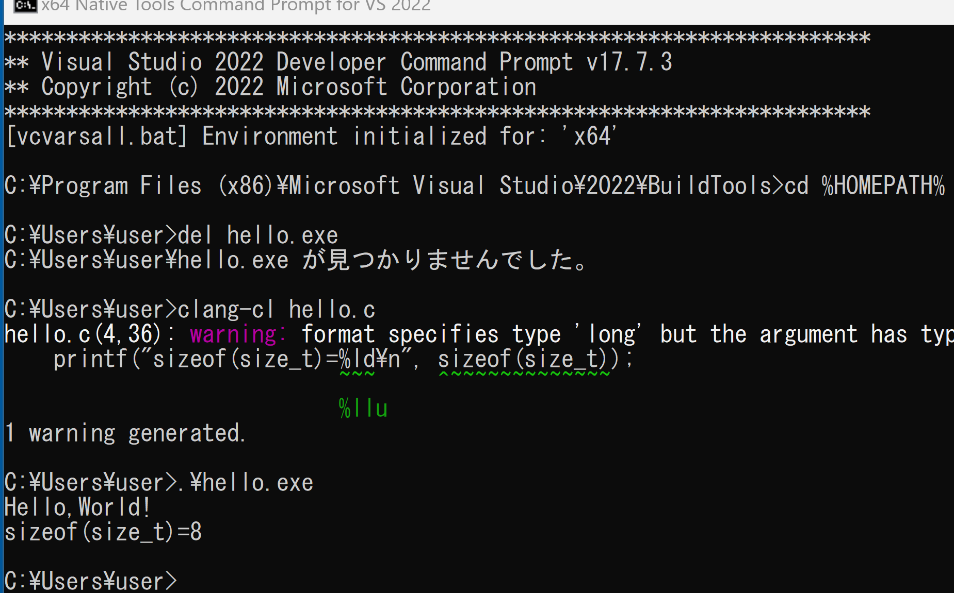
Task: Click the Visual Studio 2022 Developer Command Prompt line
Action: 338,62
